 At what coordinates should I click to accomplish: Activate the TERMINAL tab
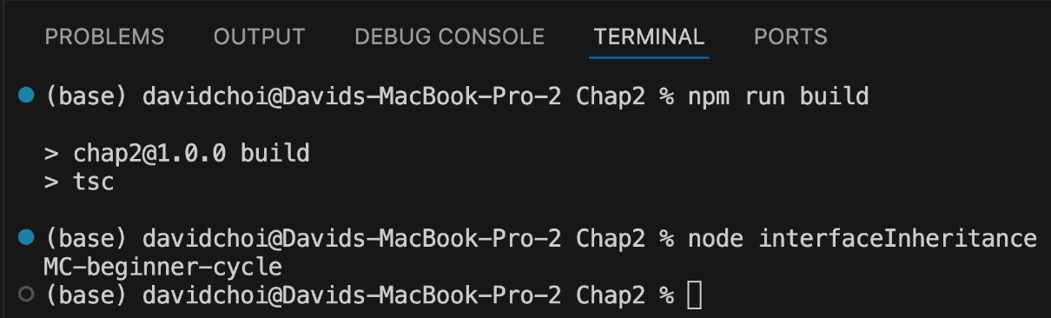coord(649,37)
